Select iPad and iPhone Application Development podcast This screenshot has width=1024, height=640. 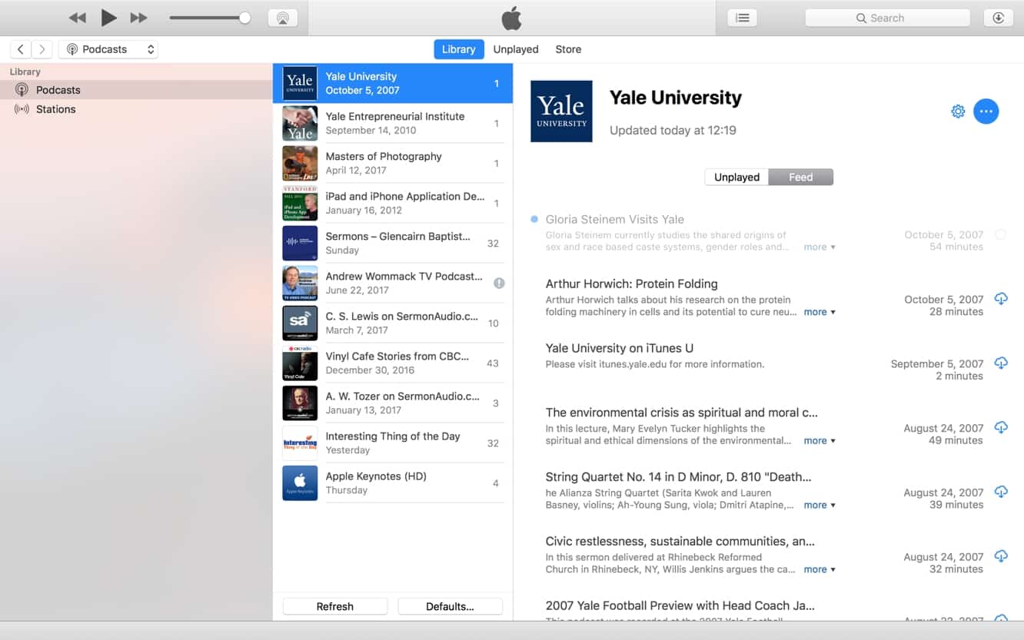coord(393,203)
